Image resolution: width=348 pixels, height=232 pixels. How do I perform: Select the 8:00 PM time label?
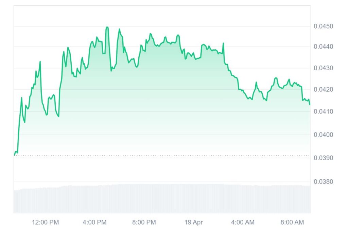click(144, 222)
